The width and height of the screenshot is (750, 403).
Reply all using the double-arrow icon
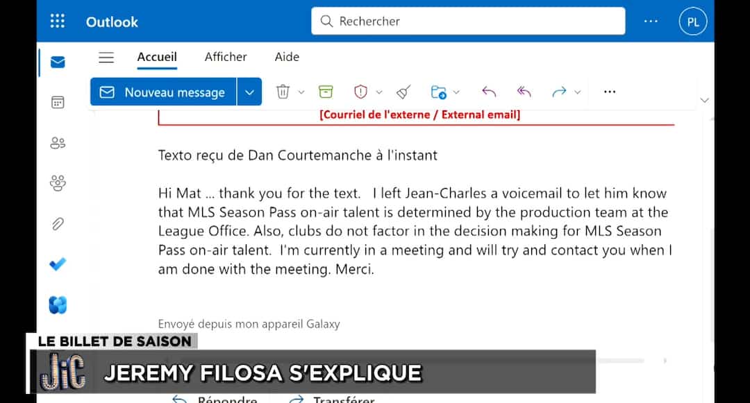(524, 92)
